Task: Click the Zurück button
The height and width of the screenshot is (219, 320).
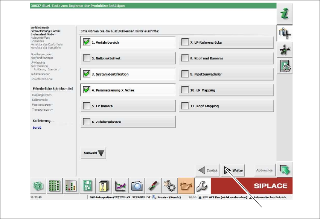Action: (x=207, y=170)
